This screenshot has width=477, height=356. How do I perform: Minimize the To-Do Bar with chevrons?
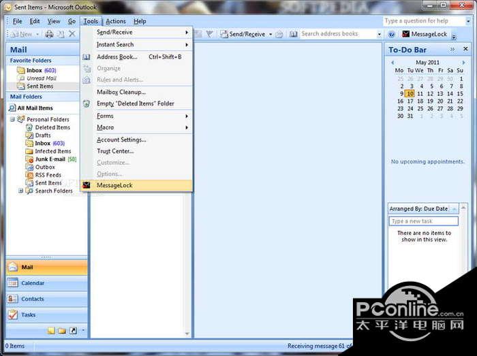(x=452, y=49)
